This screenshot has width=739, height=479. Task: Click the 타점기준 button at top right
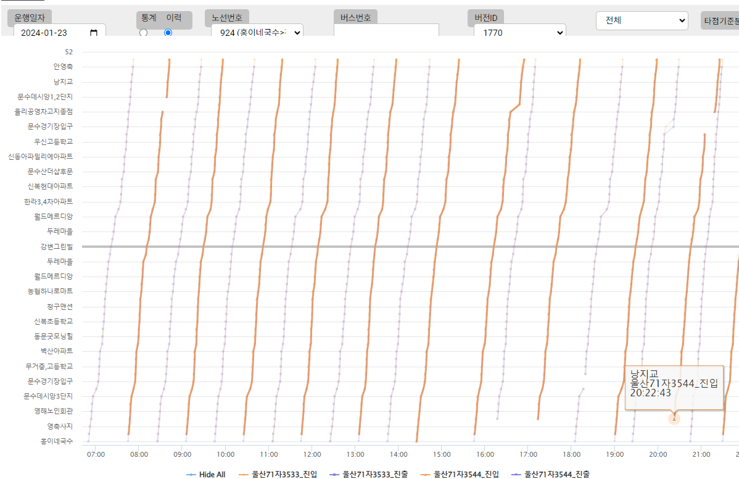720,21
